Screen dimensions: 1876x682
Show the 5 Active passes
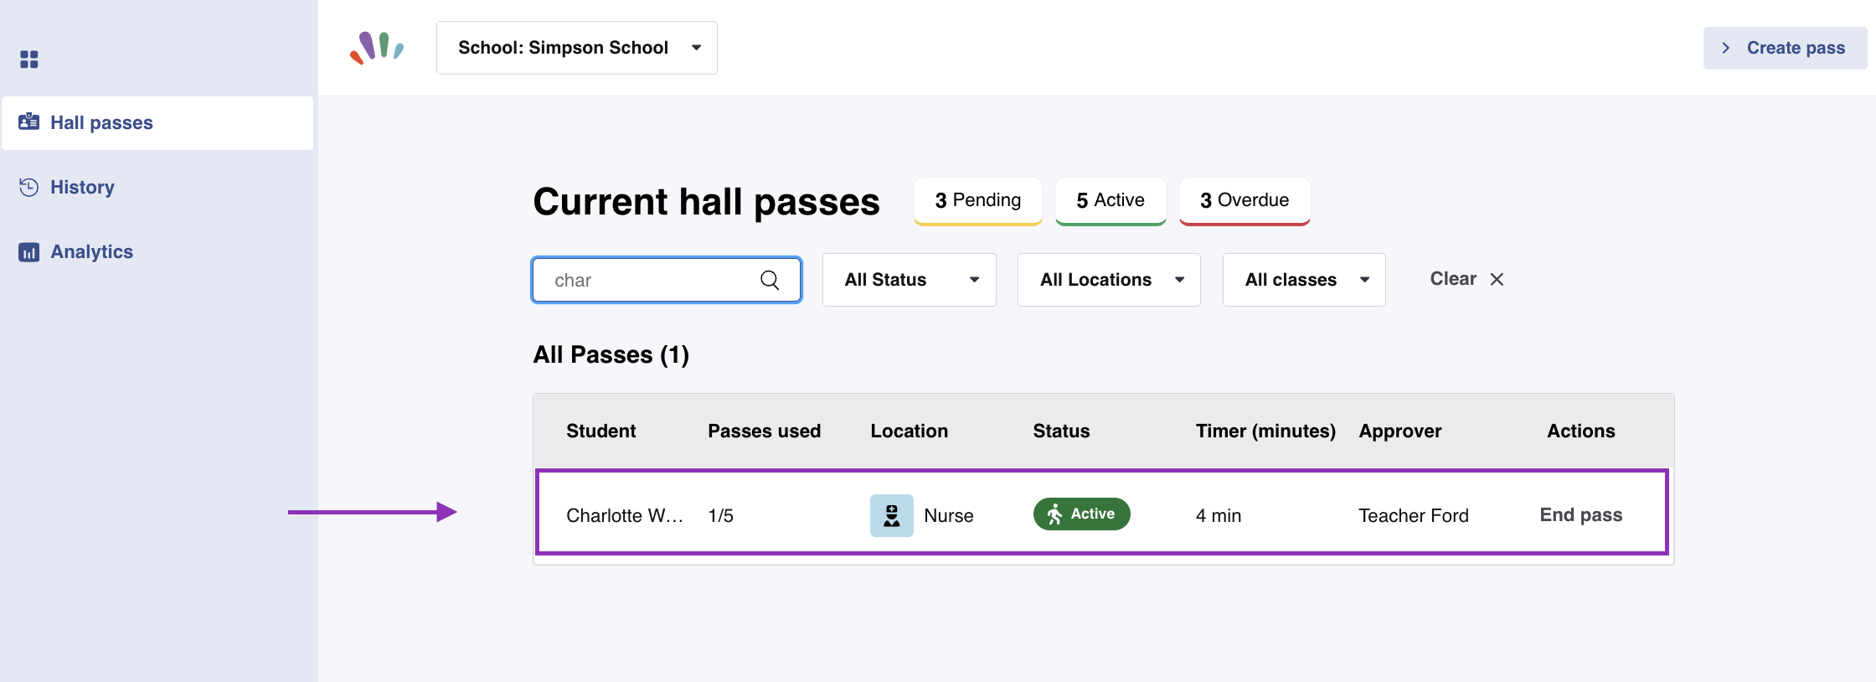1111,201
